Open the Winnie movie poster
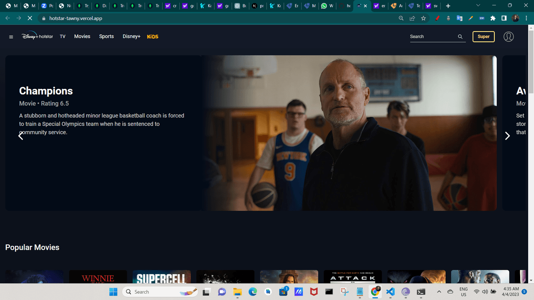534x300 pixels. pyautogui.click(x=98, y=276)
